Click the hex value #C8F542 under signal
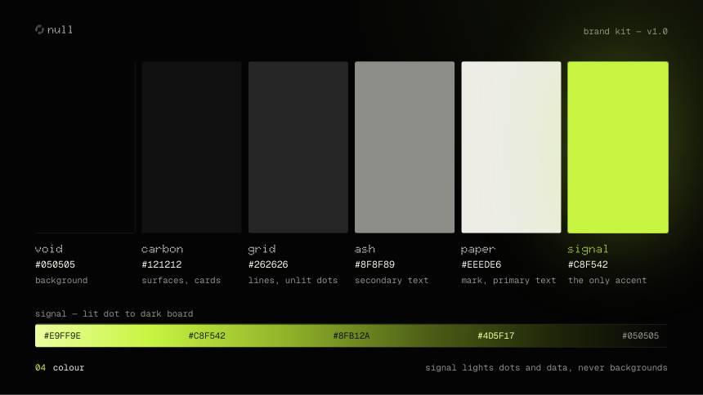 [588, 264]
